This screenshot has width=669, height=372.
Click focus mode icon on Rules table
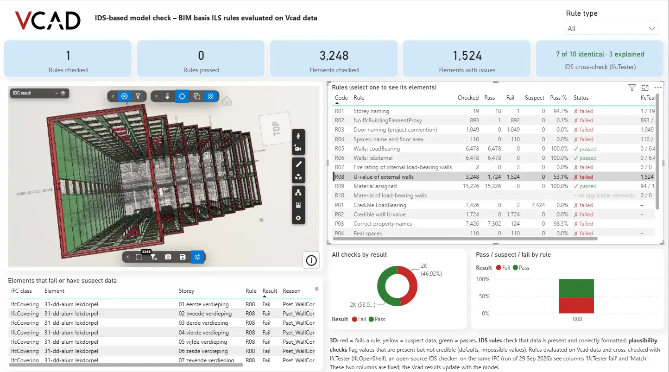click(645, 88)
